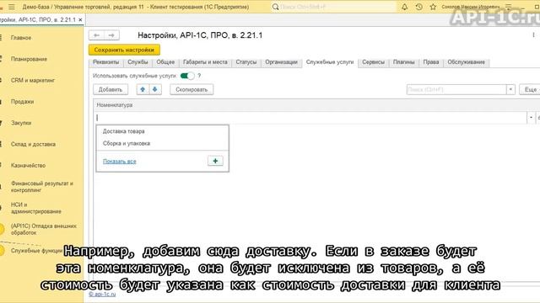Open НСИ и администрирование section
540x303 pixels.
coord(35,208)
